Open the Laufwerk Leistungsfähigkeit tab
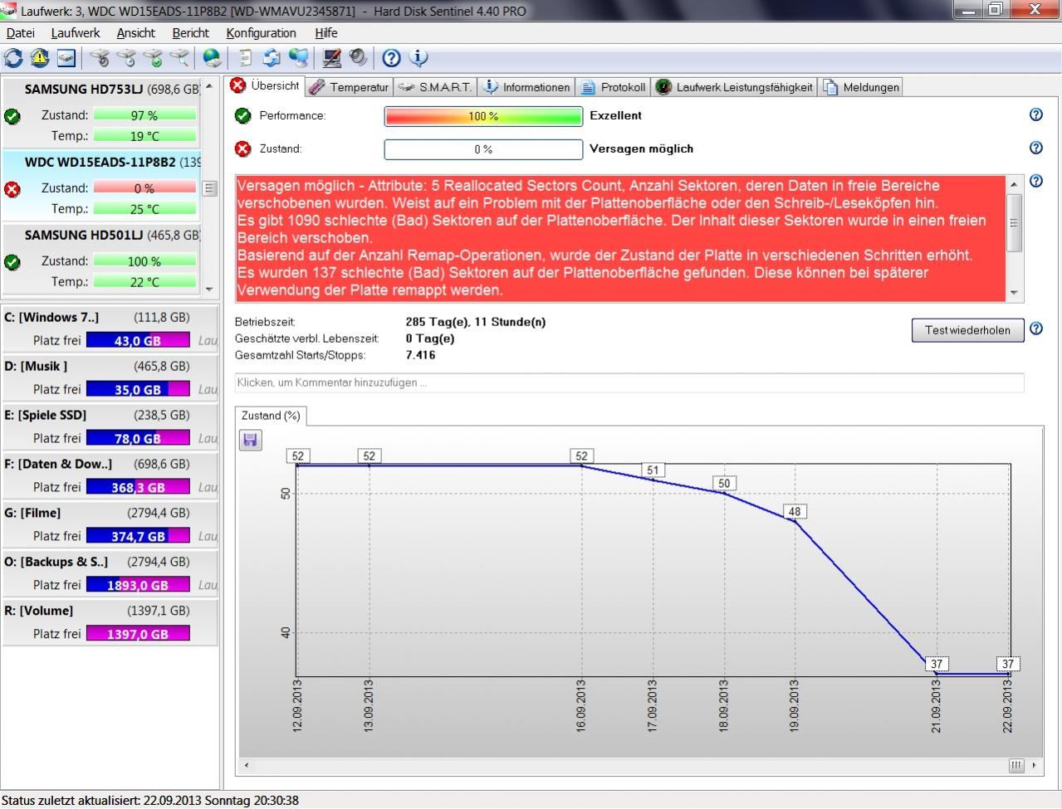 tap(734, 87)
